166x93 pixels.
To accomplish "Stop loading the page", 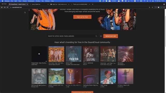I will pos(8,7).
